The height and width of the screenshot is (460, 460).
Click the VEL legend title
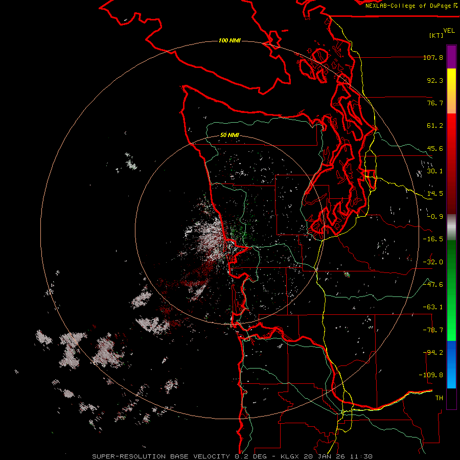(x=449, y=31)
